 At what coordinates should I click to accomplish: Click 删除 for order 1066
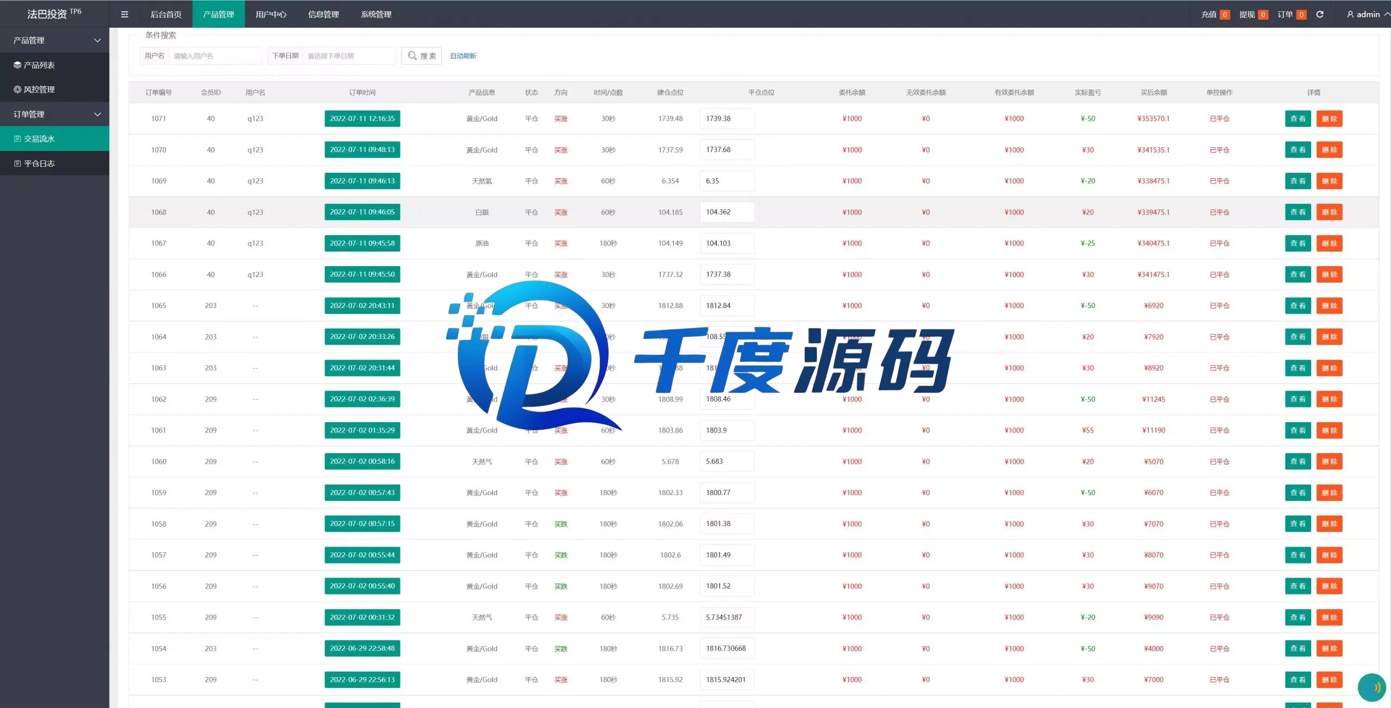[1329, 274]
